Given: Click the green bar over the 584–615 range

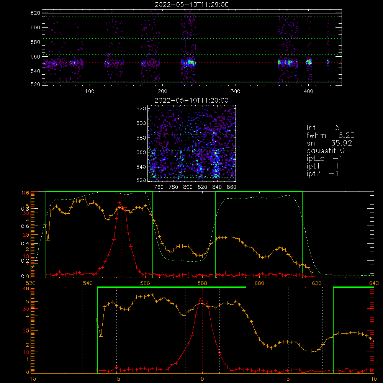Looking at the screenshot, I should [x=259, y=192].
